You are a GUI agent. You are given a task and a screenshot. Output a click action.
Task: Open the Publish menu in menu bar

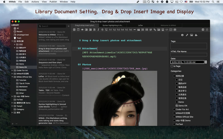53,2
